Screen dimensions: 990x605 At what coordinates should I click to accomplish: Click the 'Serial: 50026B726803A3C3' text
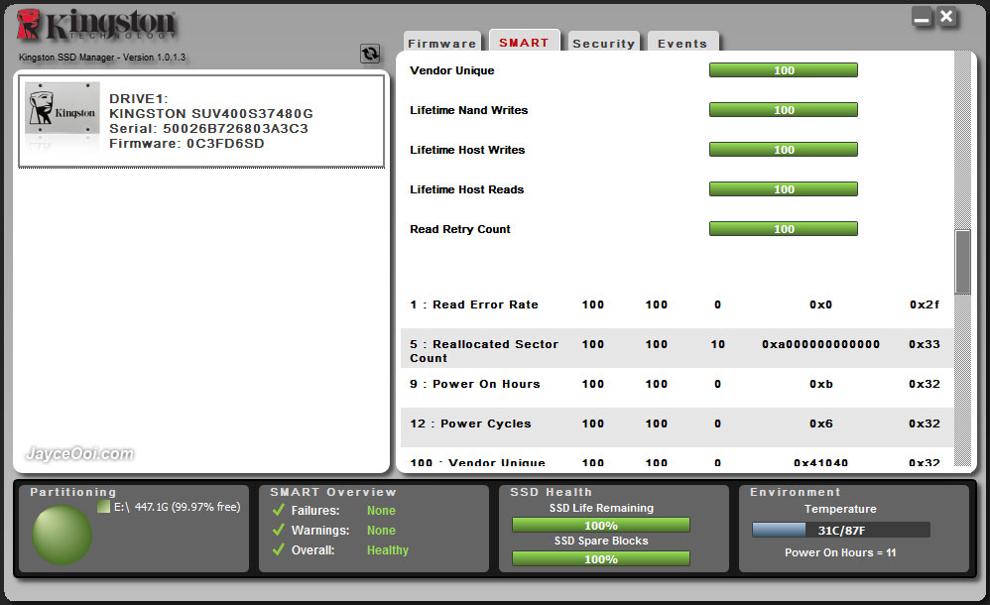[x=208, y=129]
